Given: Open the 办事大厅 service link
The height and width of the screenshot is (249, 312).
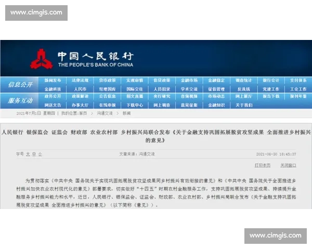Looking at the screenshot, I should tap(80, 105).
